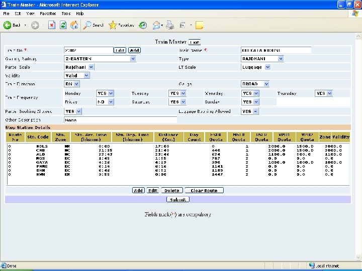
Task: Open the Tools menu
Action: tap(66, 14)
